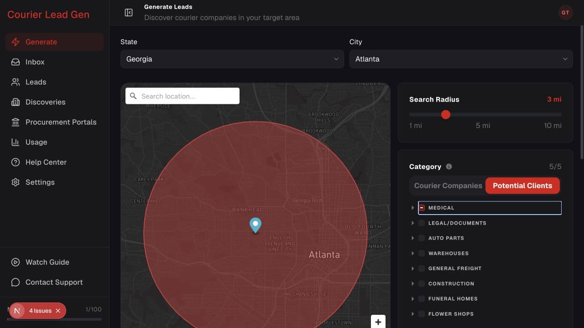This screenshot has width=584, height=328.
Task: Expand the Legal/Documents category arrow
Action: (x=412, y=223)
